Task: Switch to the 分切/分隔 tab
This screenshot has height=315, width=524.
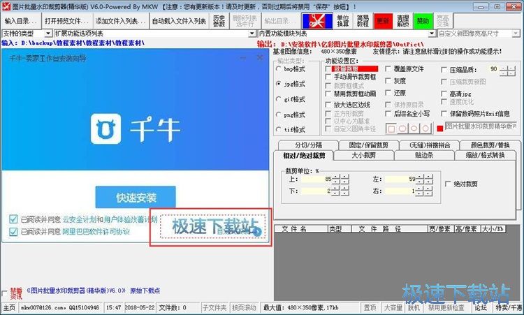Action: [x=308, y=145]
